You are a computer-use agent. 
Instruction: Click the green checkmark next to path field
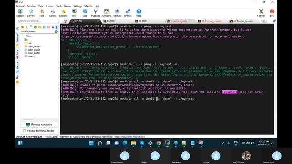56,31
